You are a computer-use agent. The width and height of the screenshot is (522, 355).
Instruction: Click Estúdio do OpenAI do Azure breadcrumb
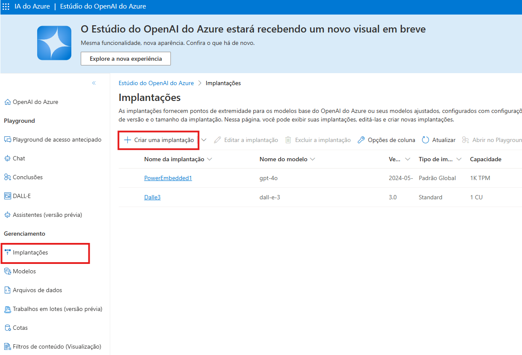tap(156, 83)
